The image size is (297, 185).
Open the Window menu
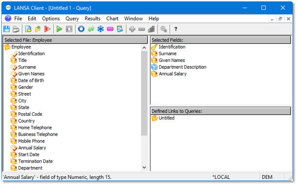[x=133, y=19]
